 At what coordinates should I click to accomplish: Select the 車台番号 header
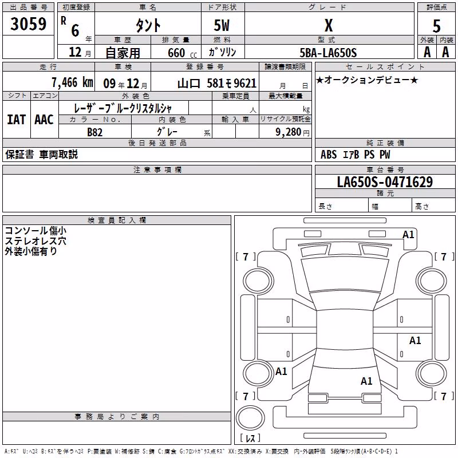pos(385,169)
